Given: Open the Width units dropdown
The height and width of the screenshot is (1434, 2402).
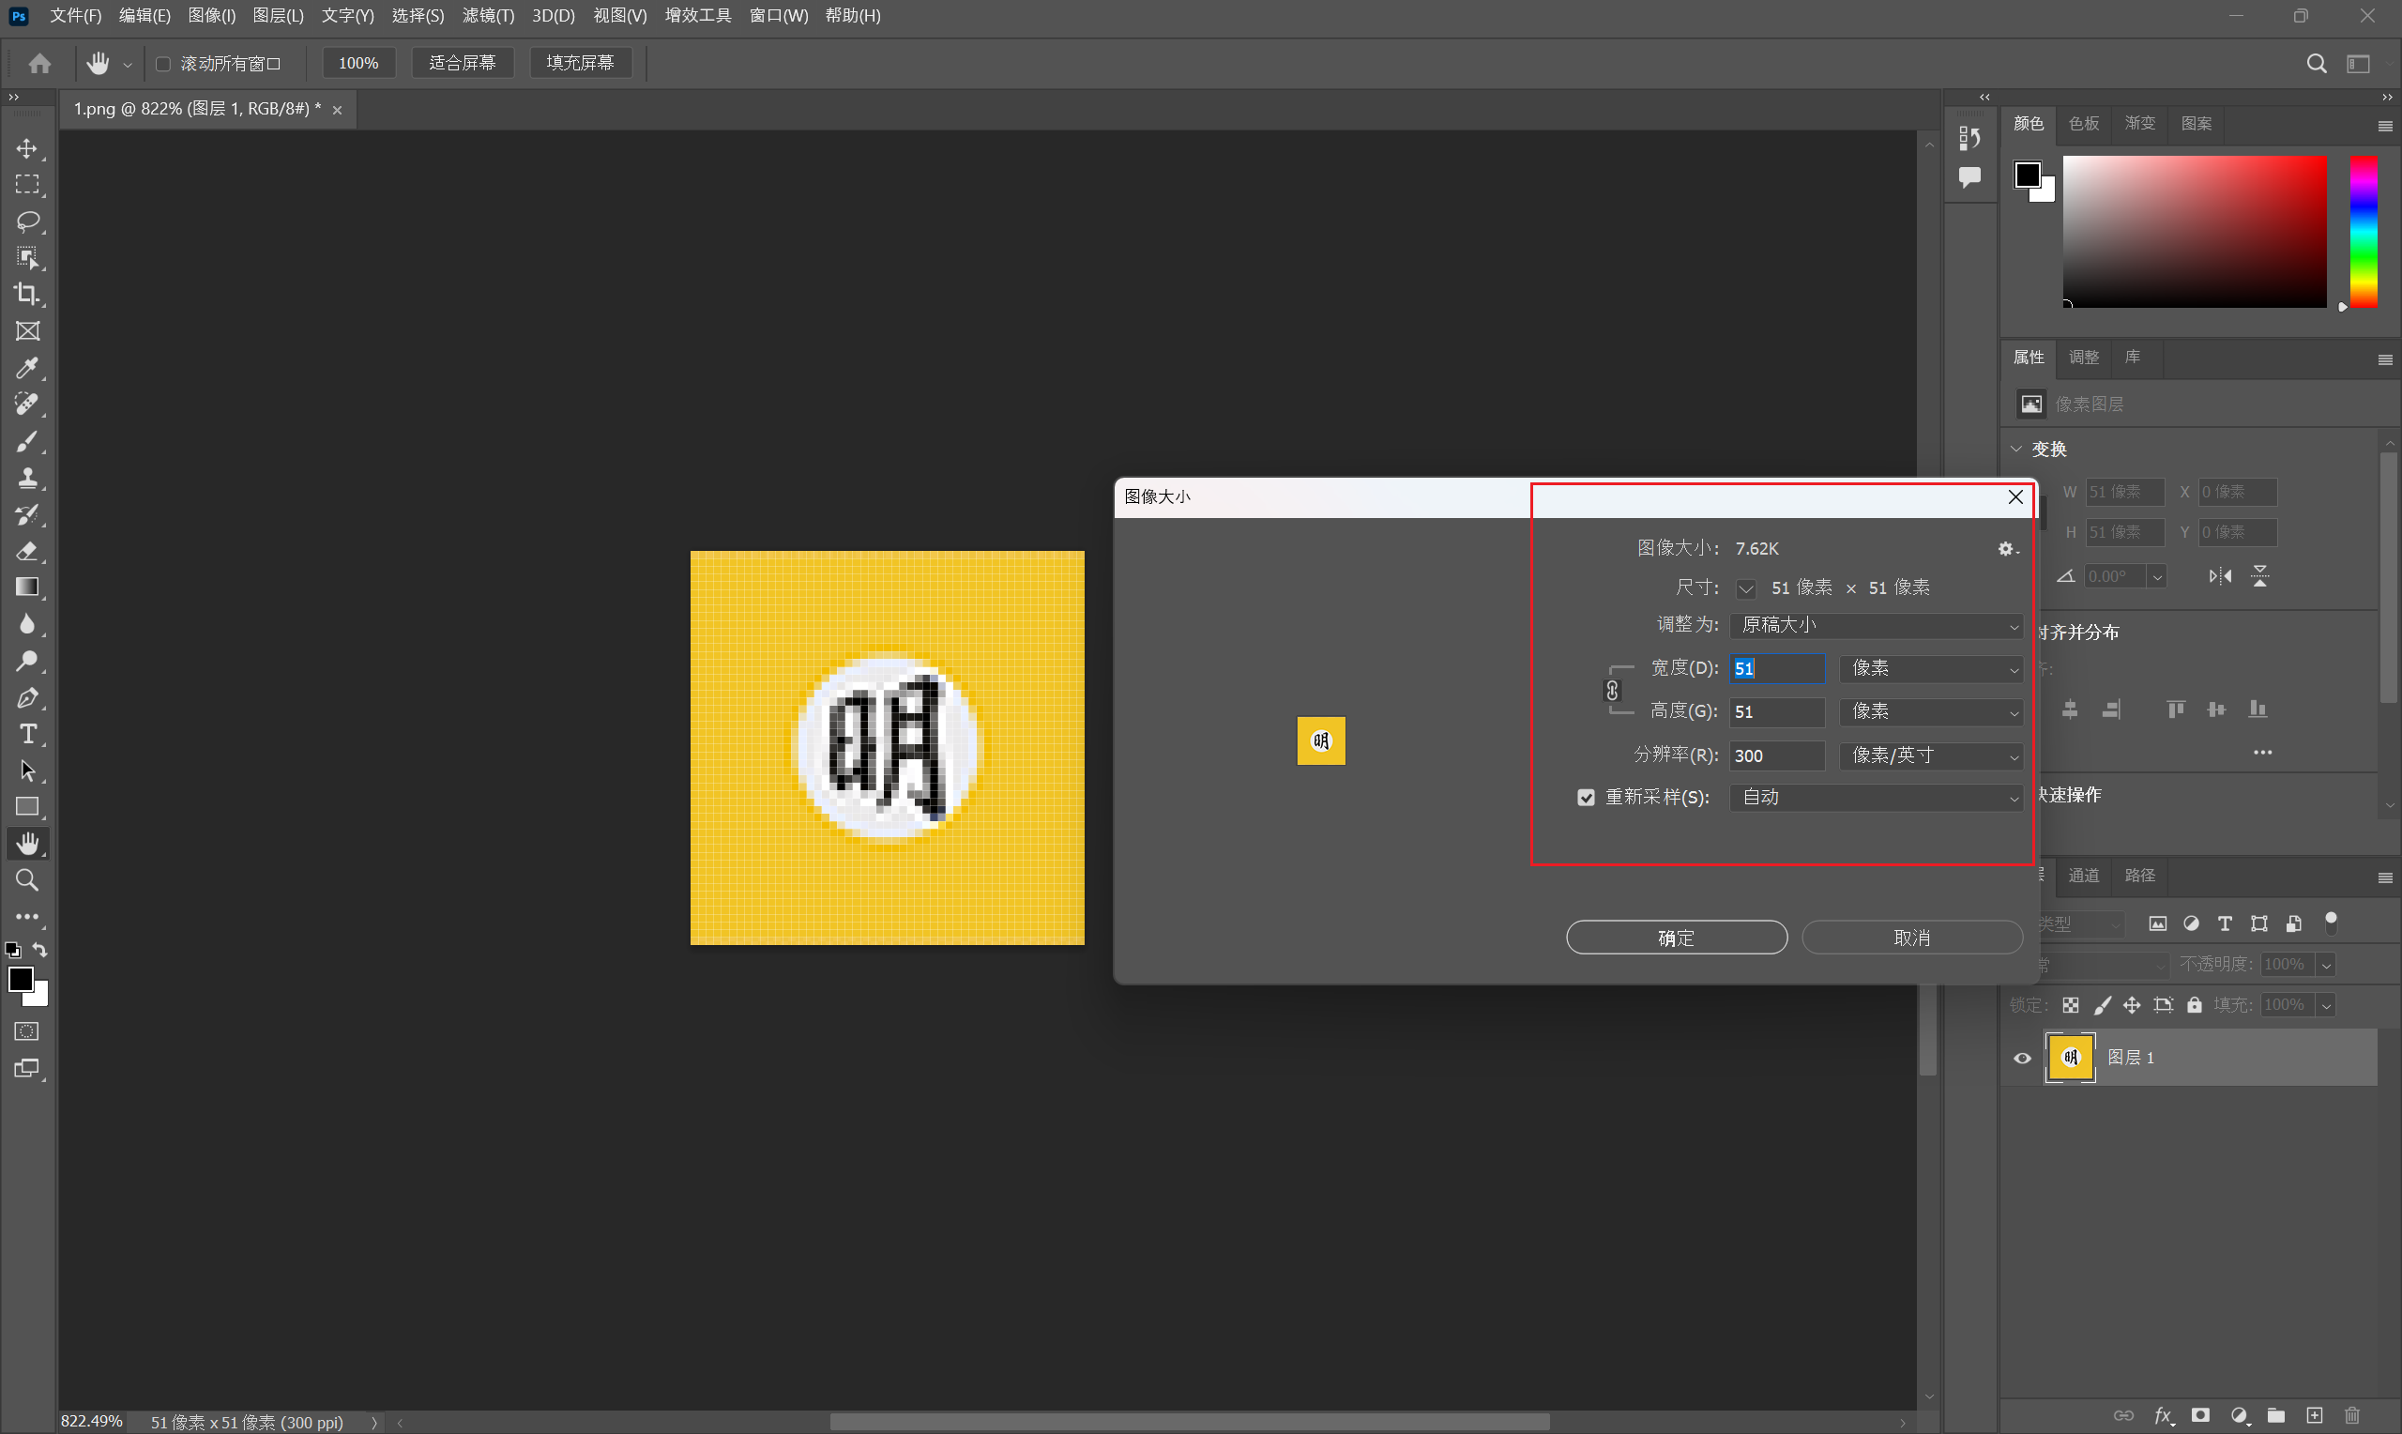Looking at the screenshot, I should coord(1931,669).
